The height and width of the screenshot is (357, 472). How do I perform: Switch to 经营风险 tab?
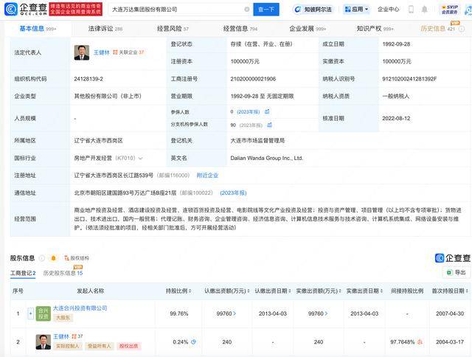[x=173, y=29]
